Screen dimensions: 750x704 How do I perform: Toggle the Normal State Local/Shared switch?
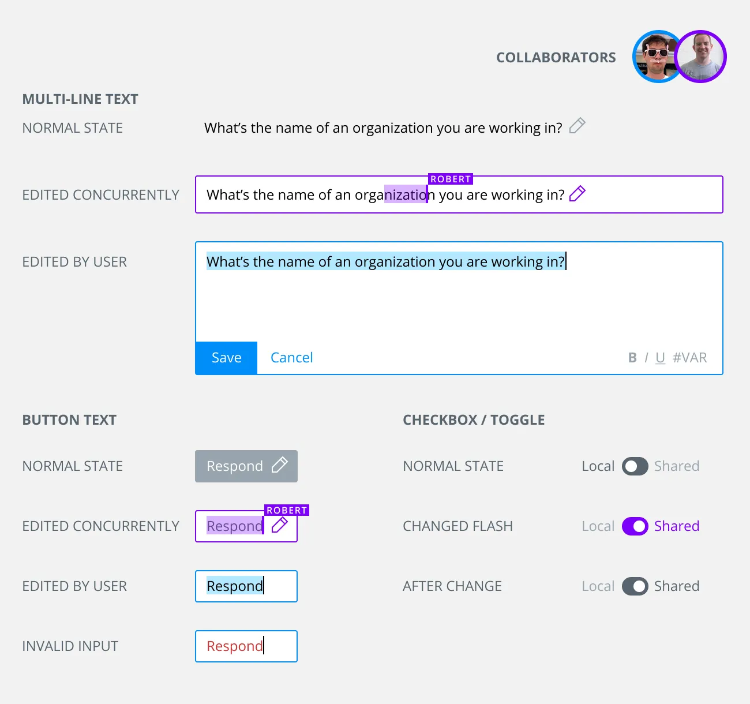pyautogui.click(x=635, y=466)
